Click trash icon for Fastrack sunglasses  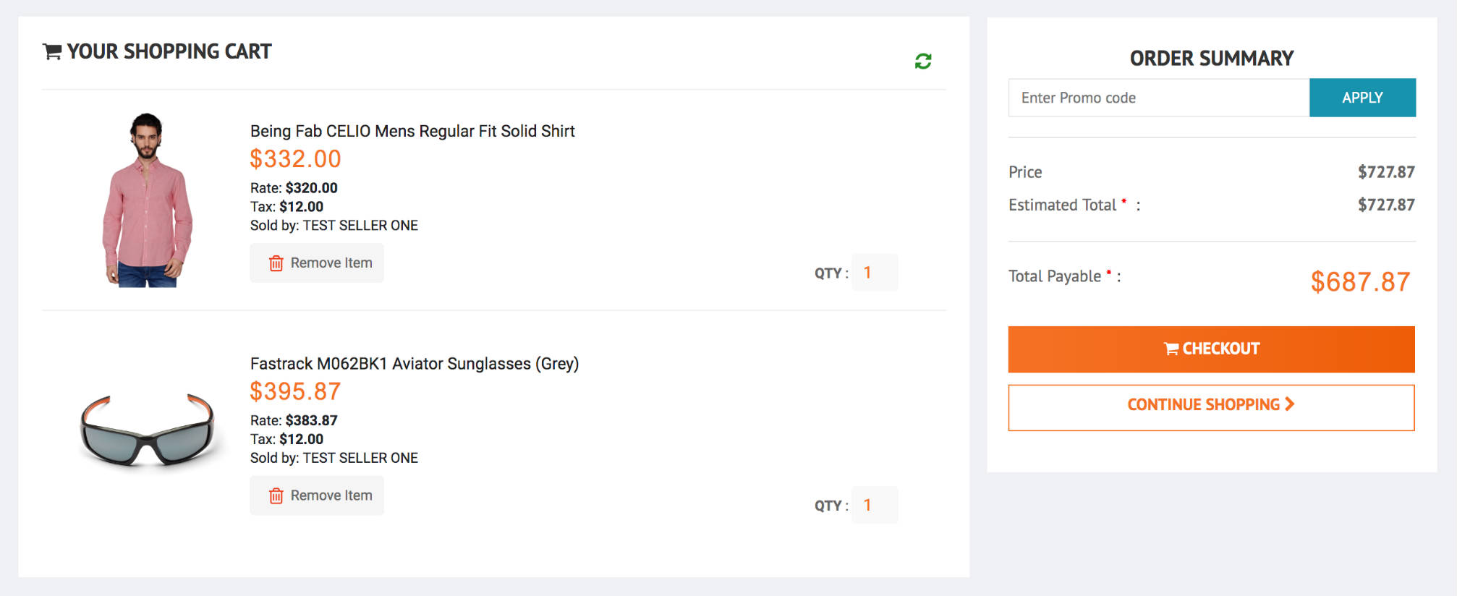coord(276,496)
